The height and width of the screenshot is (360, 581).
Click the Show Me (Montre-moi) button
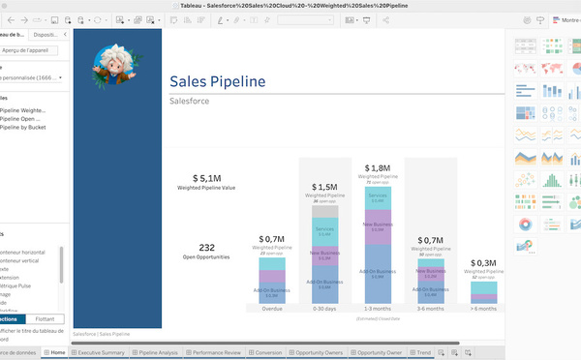566,20
